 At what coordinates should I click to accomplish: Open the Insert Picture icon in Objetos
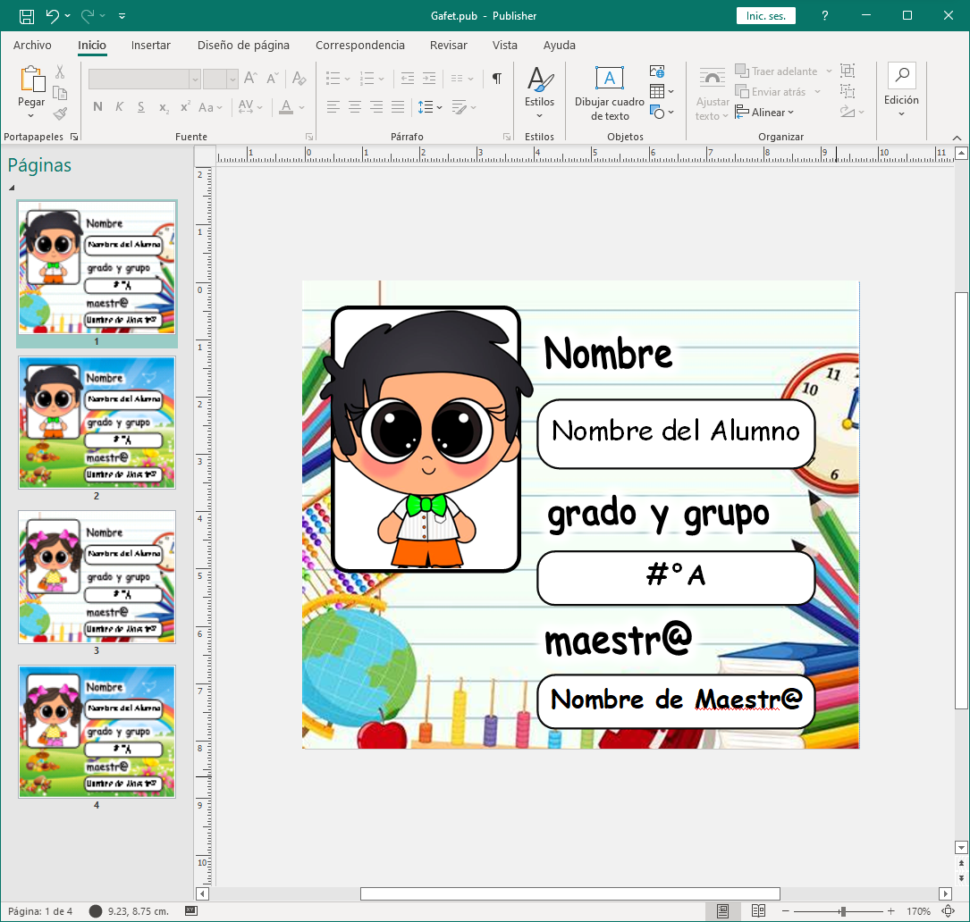tap(658, 71)
